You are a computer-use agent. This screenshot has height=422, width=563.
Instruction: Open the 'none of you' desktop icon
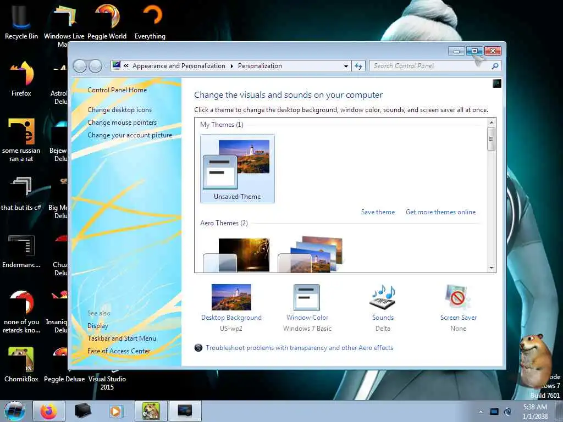[x=21, y=312]
